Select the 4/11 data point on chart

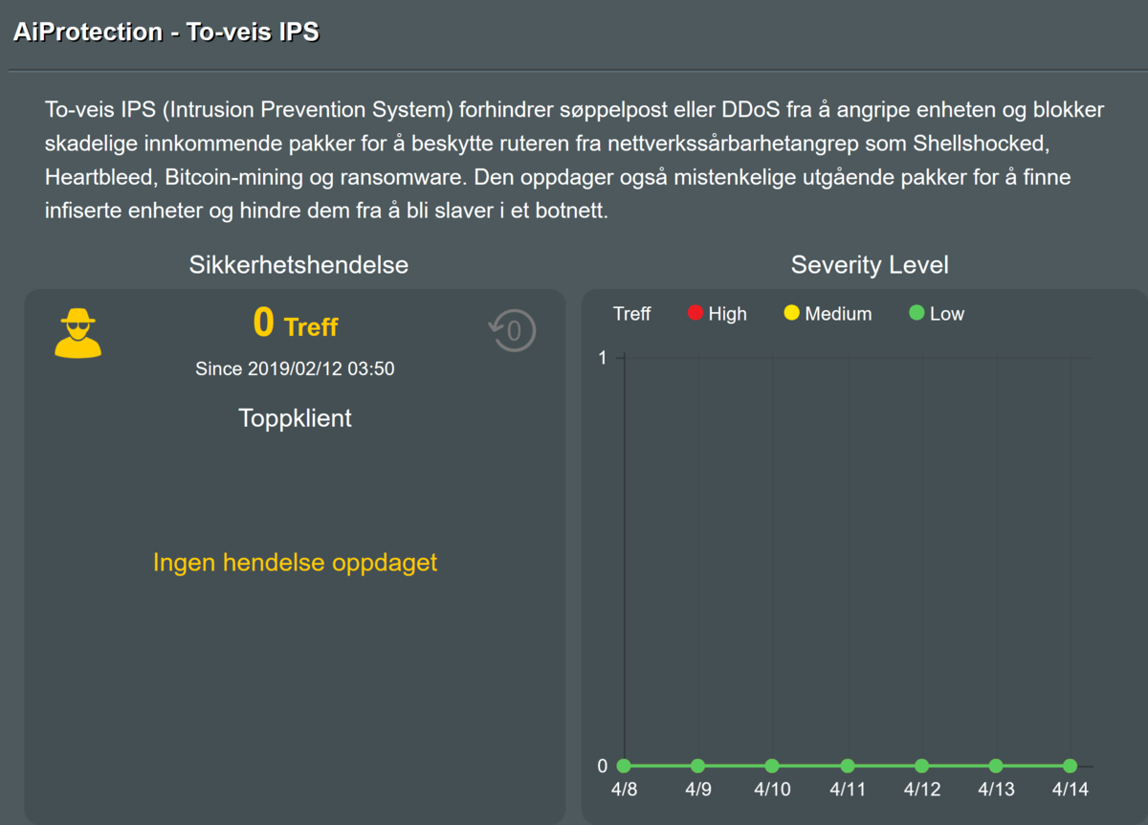pyautogui.click(x=847, y=766)
